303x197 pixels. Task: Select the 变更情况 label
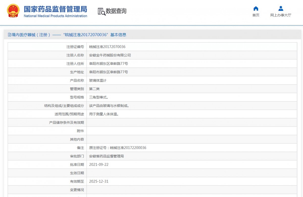pyautogui.click(x=77, y=190)
